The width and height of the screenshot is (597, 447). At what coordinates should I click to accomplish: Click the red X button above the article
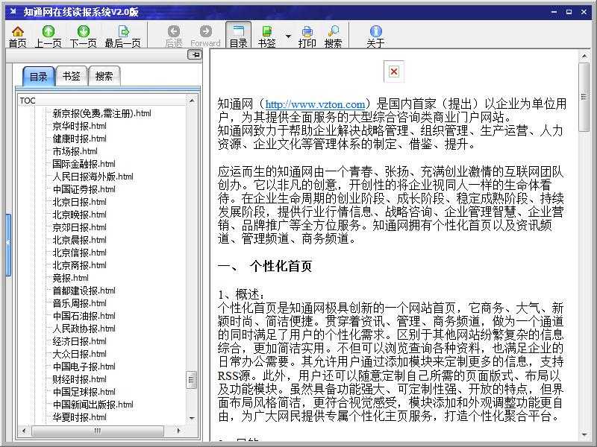click(393, 72)
